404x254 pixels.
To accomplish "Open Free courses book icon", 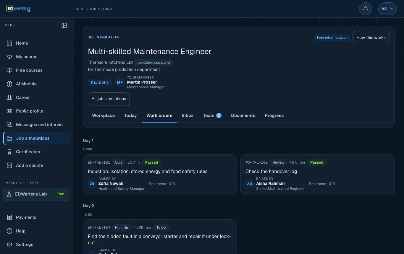I will pos(9,70).
